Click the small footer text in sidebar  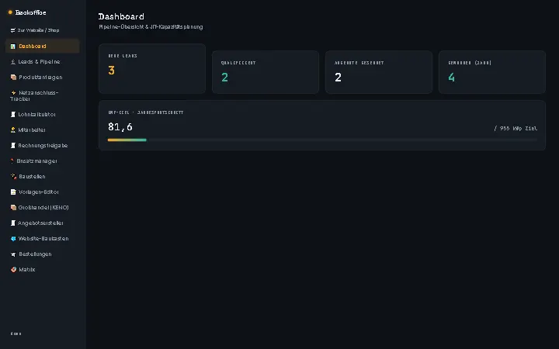(16, 333)
